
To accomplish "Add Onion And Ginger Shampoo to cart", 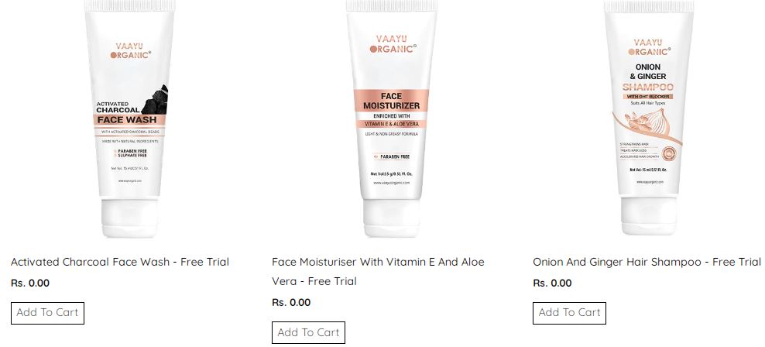I will (569, 313).
